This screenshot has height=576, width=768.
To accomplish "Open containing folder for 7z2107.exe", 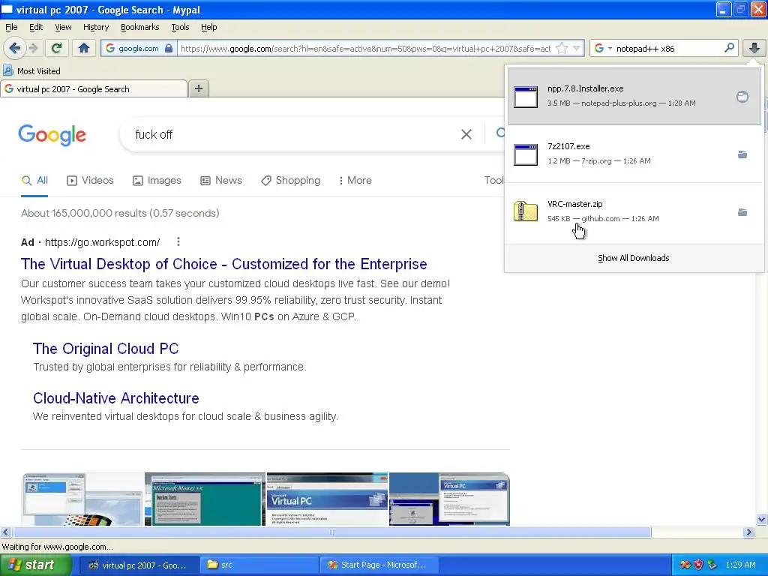I will click(742, 154).
